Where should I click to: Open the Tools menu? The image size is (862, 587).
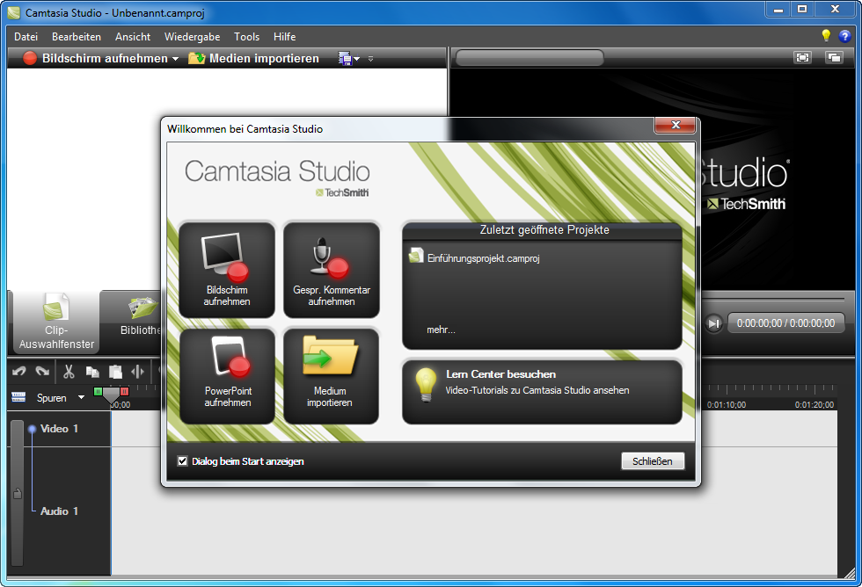(246, 37)
